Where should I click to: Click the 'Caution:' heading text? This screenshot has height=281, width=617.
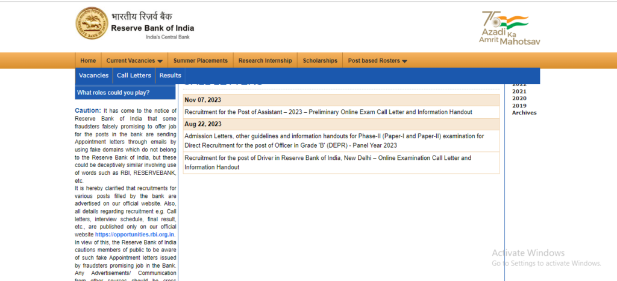point(88,110)
